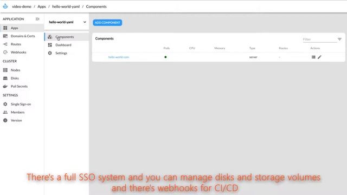
Task: Click the Disks icon in sidebar
Action: [x=5, y=78]
